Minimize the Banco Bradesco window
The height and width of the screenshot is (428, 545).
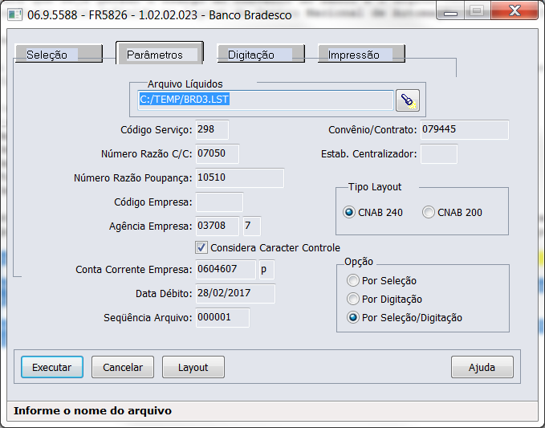click(451, 12)
